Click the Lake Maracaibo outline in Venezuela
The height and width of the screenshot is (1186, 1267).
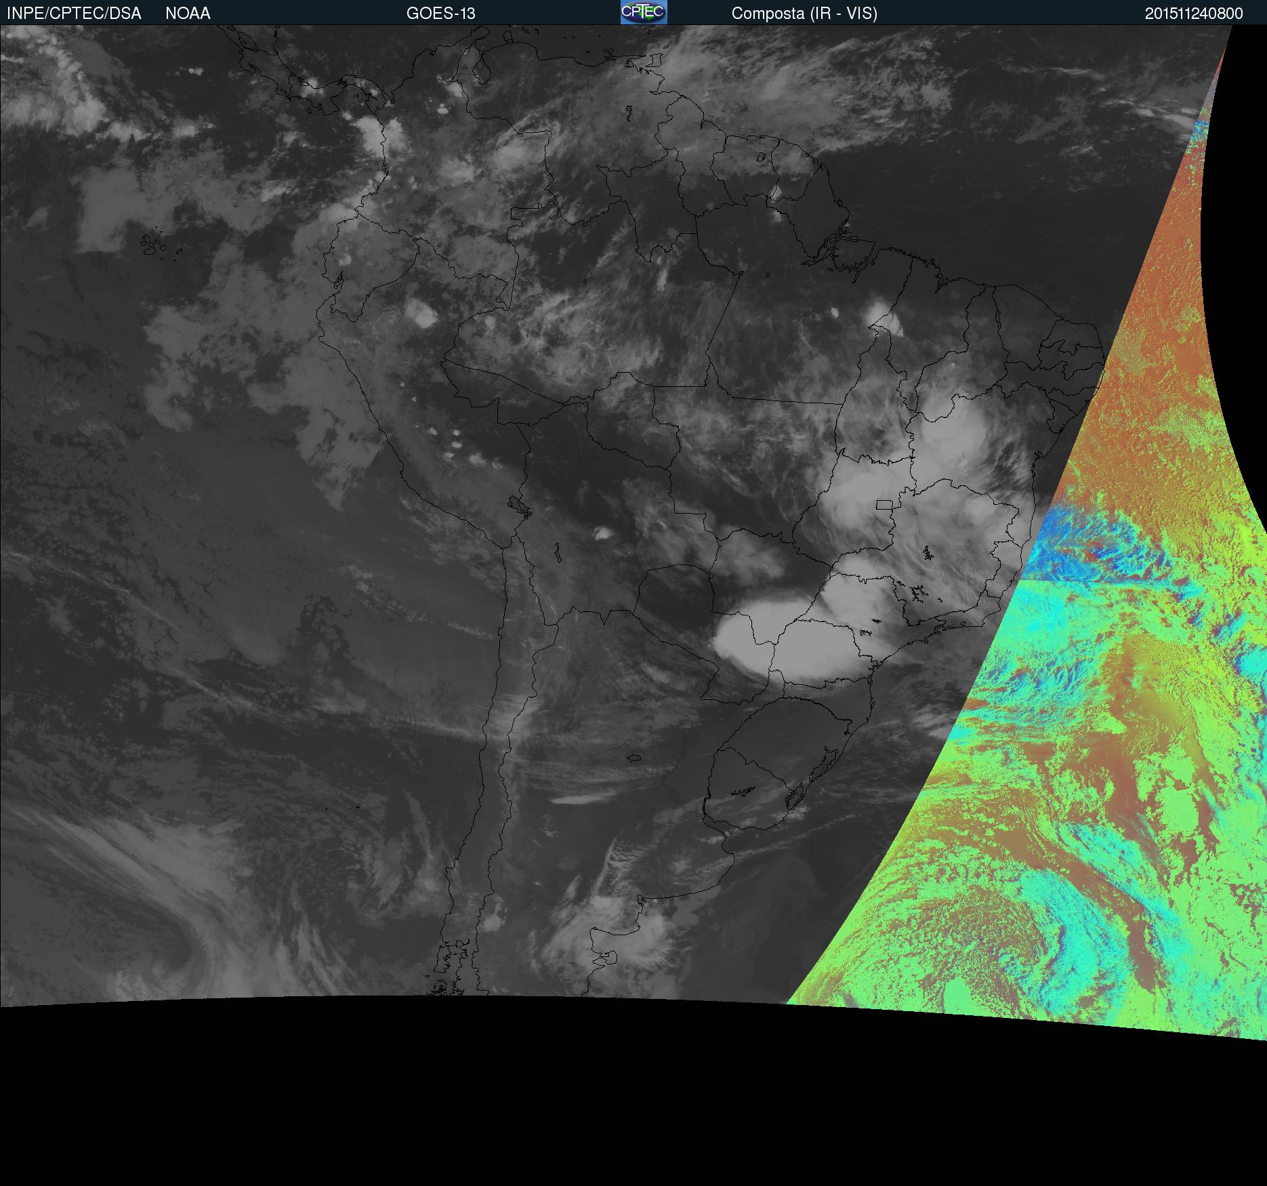click(482, 73)
